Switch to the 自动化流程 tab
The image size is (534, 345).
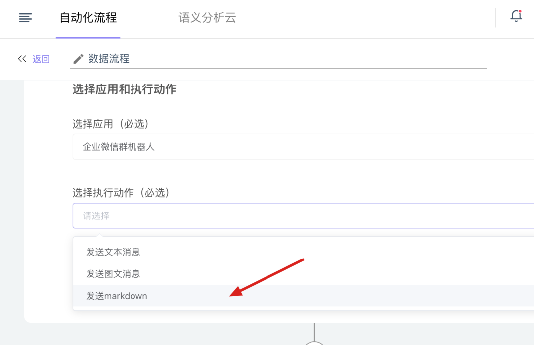point(88,18)
